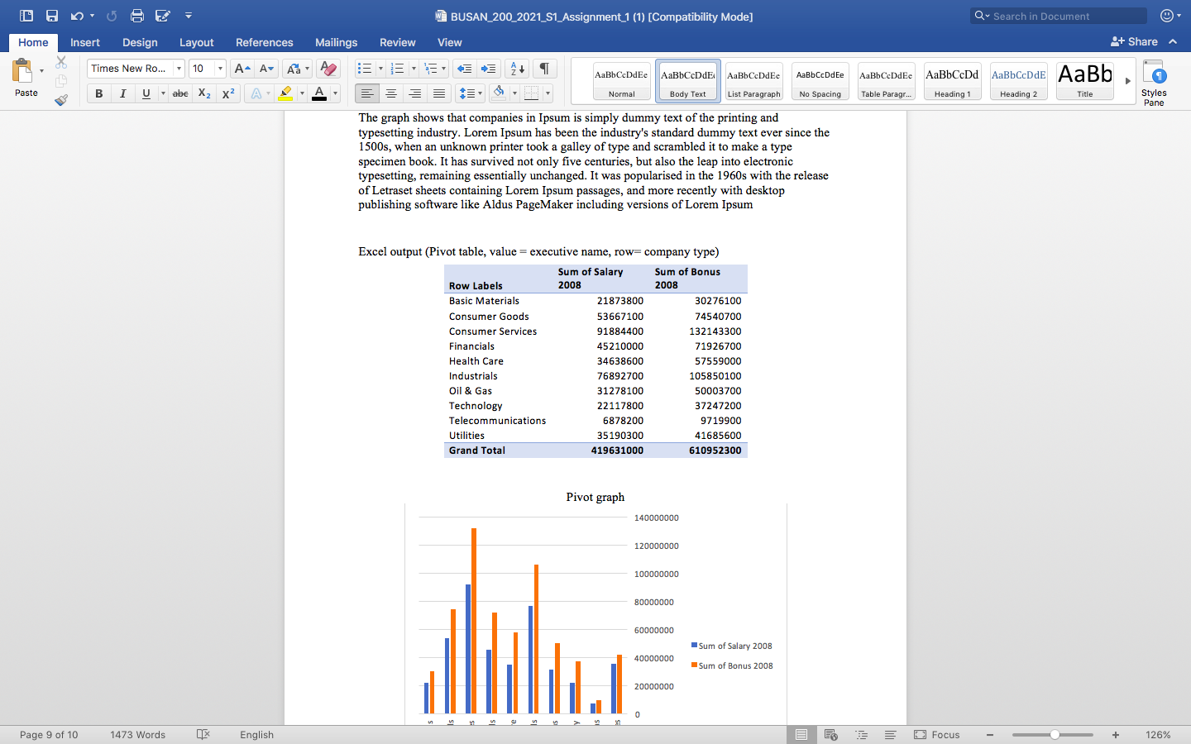
Task: Click the Share button
Action: click(x=1134, y=41)
